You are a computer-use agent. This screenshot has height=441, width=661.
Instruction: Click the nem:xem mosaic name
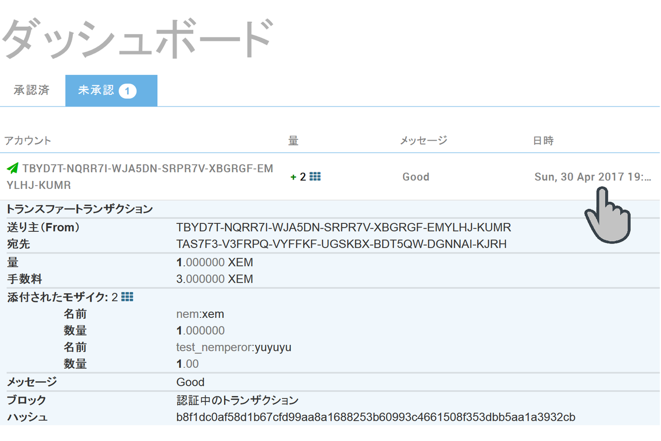click(200, 314)
